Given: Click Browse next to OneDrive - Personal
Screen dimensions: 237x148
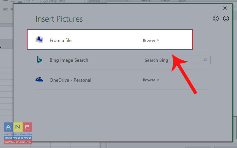Looking at the screenshot, I should tap(149, 80).
